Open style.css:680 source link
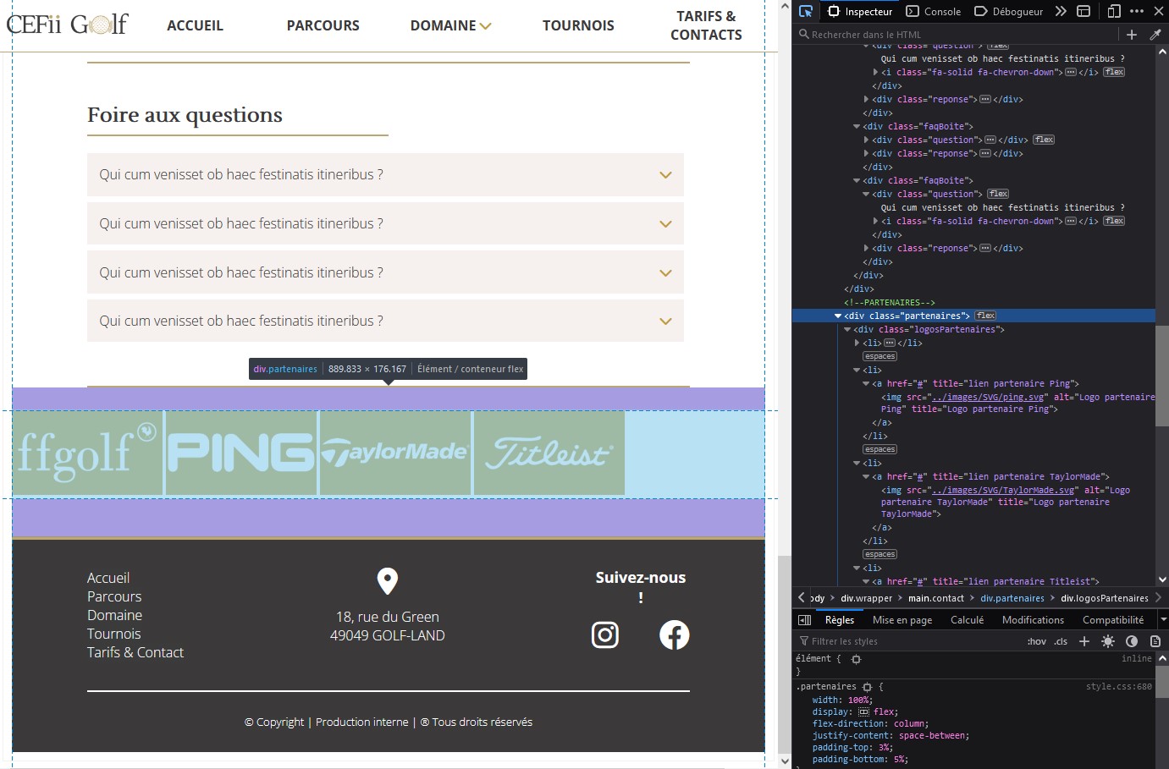Image resolution: width=1169 pixels, height=769 pixels. point(1118,687)
